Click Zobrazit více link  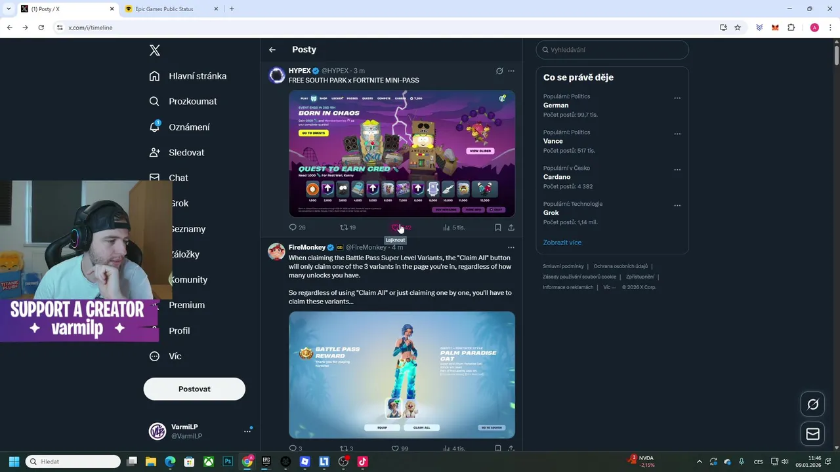tap(562, 243)
